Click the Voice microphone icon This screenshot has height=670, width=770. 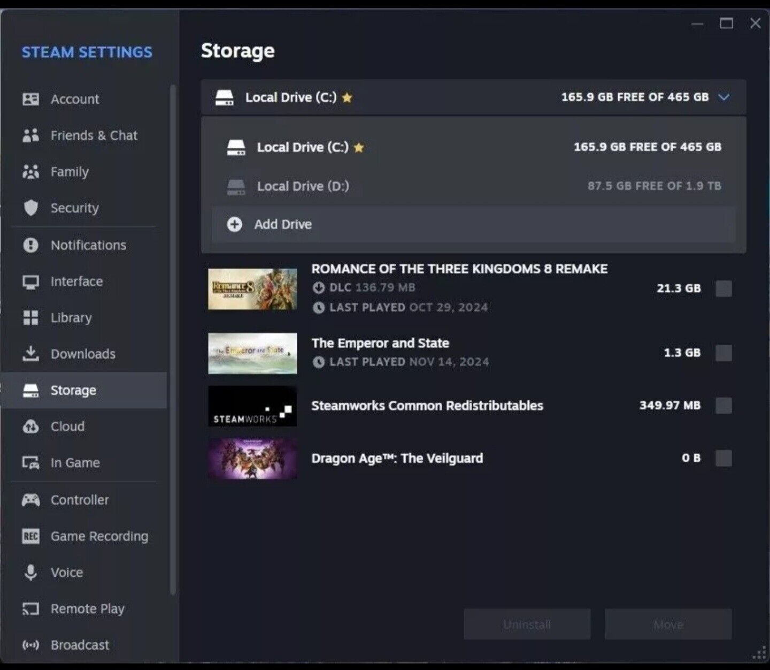(x=30, y=573)
